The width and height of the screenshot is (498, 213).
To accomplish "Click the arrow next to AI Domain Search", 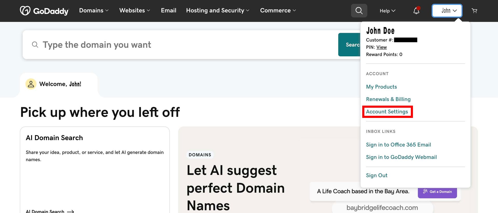I will 71,211.
